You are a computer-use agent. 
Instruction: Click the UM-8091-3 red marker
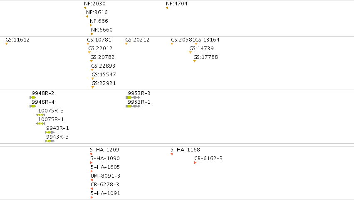[x=92, y=180]
